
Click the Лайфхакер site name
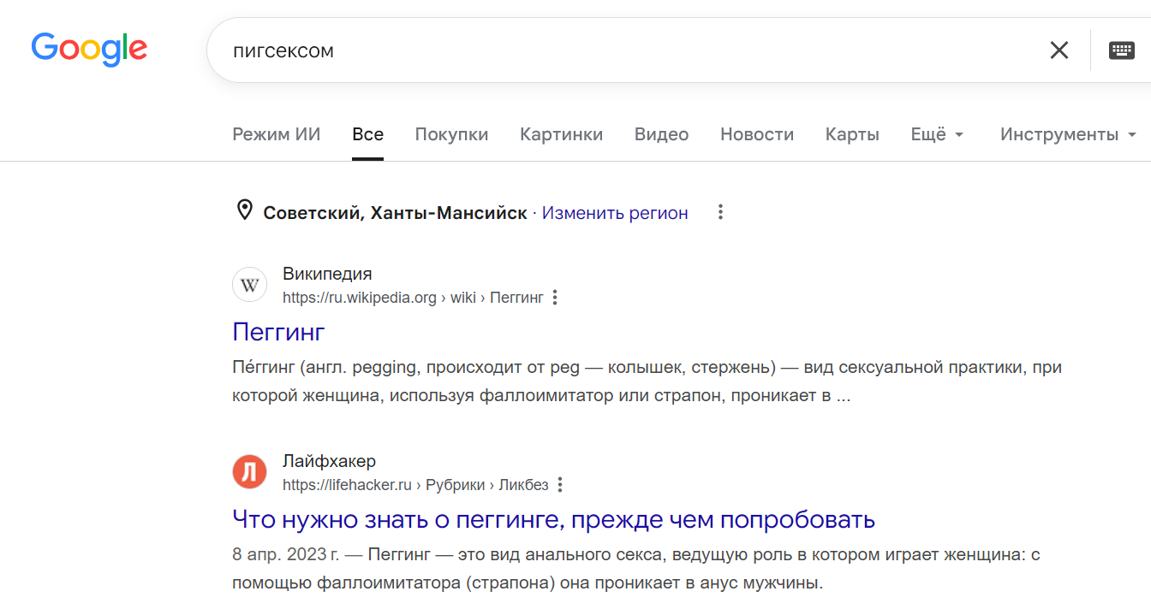[x=329, y=462]
